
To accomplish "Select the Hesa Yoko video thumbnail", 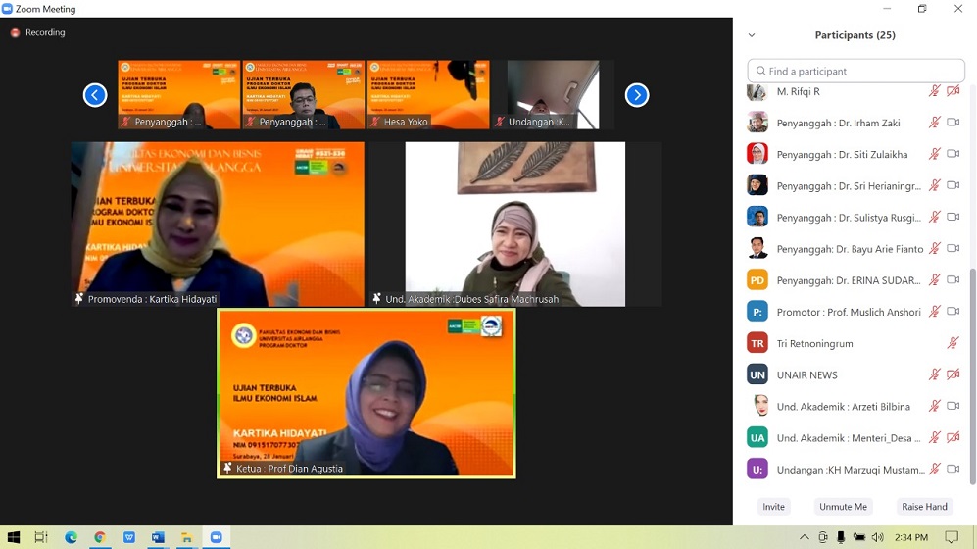I will 428,95.
